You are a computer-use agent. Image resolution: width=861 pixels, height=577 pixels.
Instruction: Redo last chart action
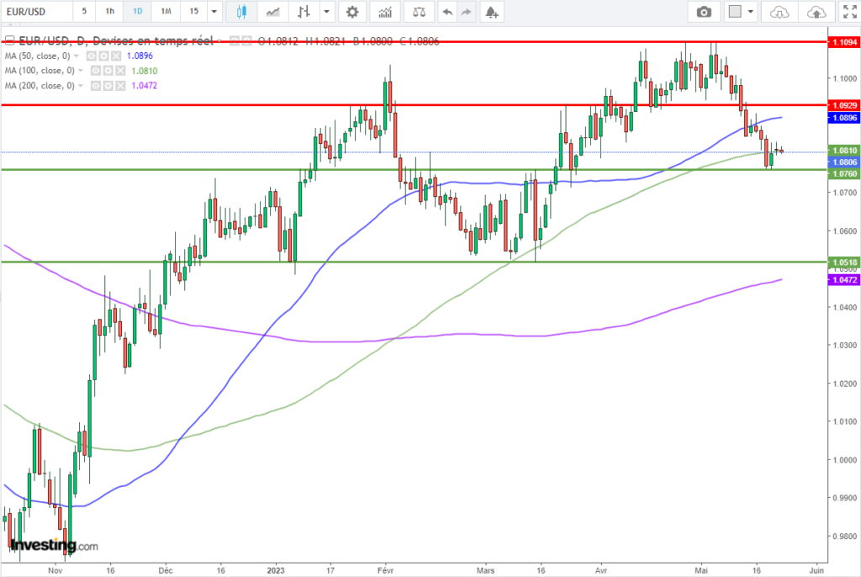tap(466, 12)
